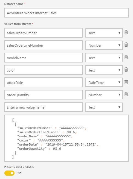Open DateTime type dropdown for orderDate
133x179 pixels.
pyautogui.click(x=104, y=83)
